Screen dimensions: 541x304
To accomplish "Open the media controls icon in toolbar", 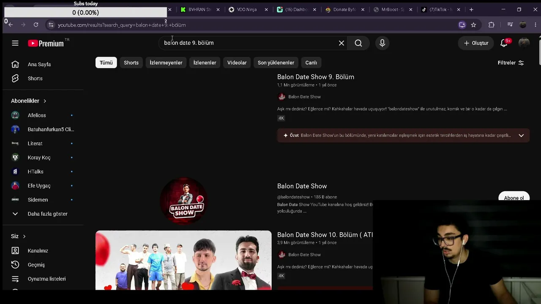I will [510, 25].
